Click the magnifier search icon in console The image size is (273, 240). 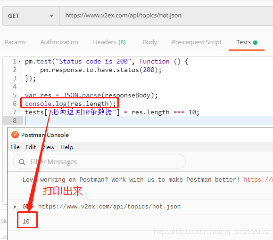click(x=22, y=162)
